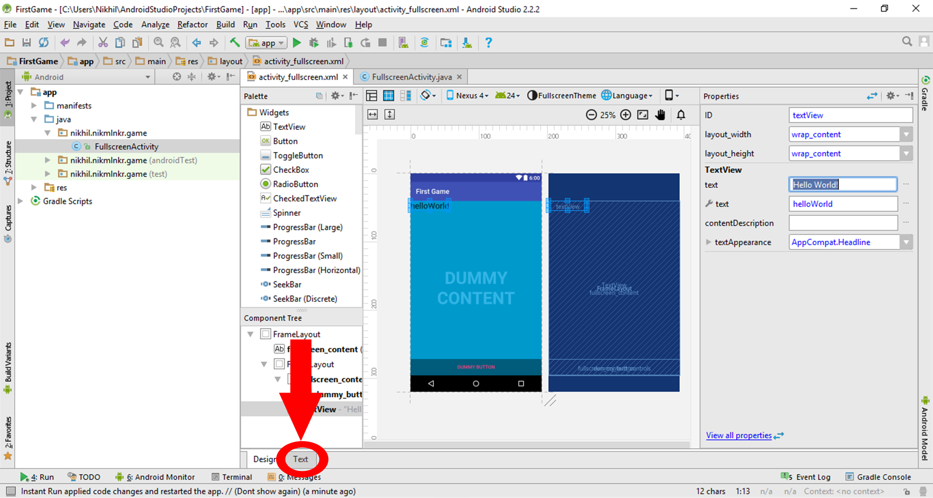Screen dimensions: 933x498
Task: Select CheckBox widget in Palette
Action: [x=285, y=170]
